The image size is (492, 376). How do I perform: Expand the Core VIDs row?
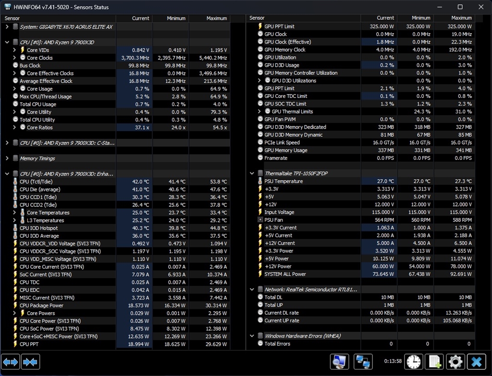(x=14, y=50)
